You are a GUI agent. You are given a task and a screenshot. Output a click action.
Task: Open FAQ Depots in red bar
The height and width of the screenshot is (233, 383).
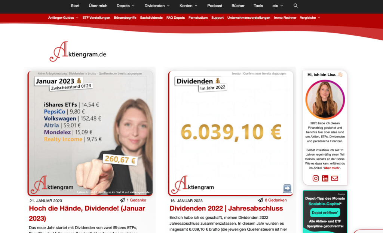[x=175, y=18]
